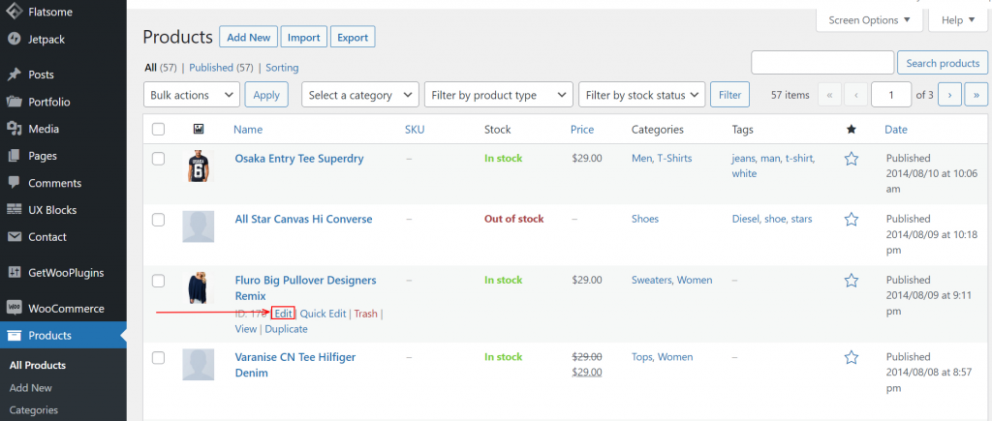992x421 pixels.
Task: Switch to Sorting view
Action: [282, 68]
